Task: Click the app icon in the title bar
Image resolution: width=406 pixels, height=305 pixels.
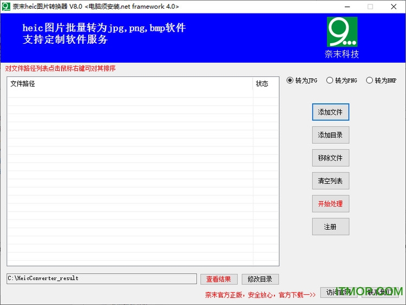Action: 6,6
